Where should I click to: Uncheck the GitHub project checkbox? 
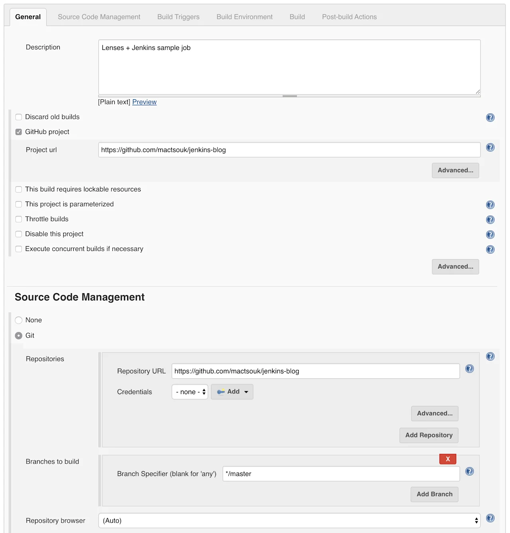tap(18, 132)
